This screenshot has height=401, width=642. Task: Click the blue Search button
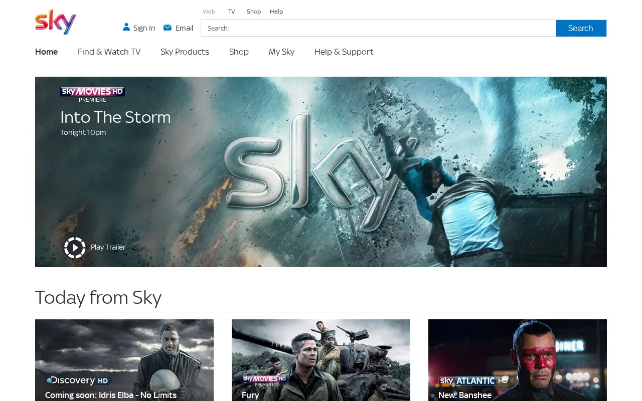coord(581,28)
